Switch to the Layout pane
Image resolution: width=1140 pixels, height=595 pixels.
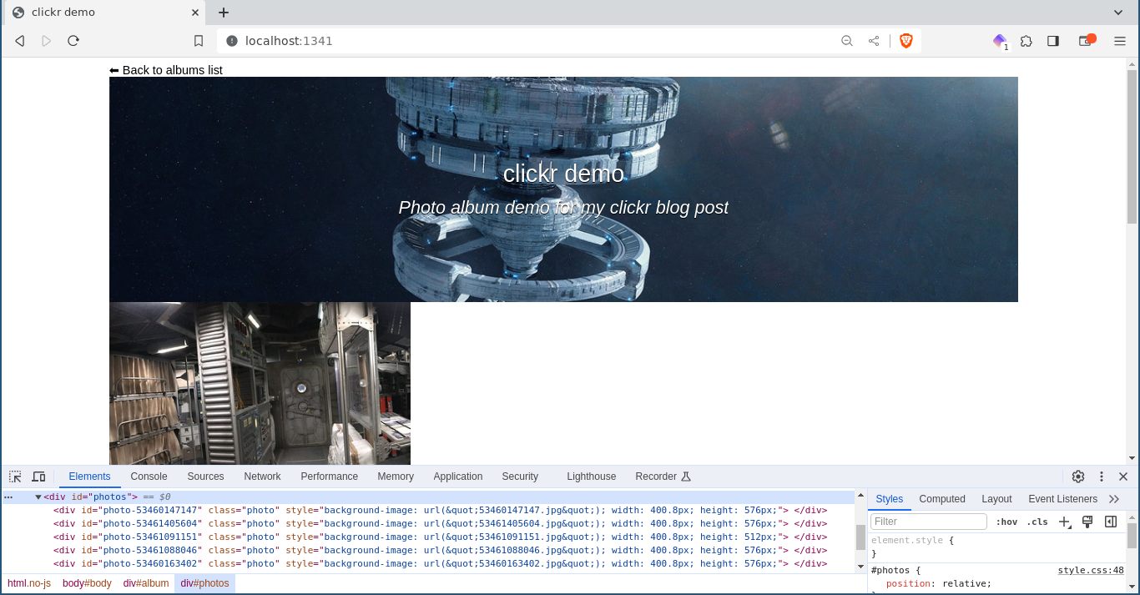(x=996, y=499)
